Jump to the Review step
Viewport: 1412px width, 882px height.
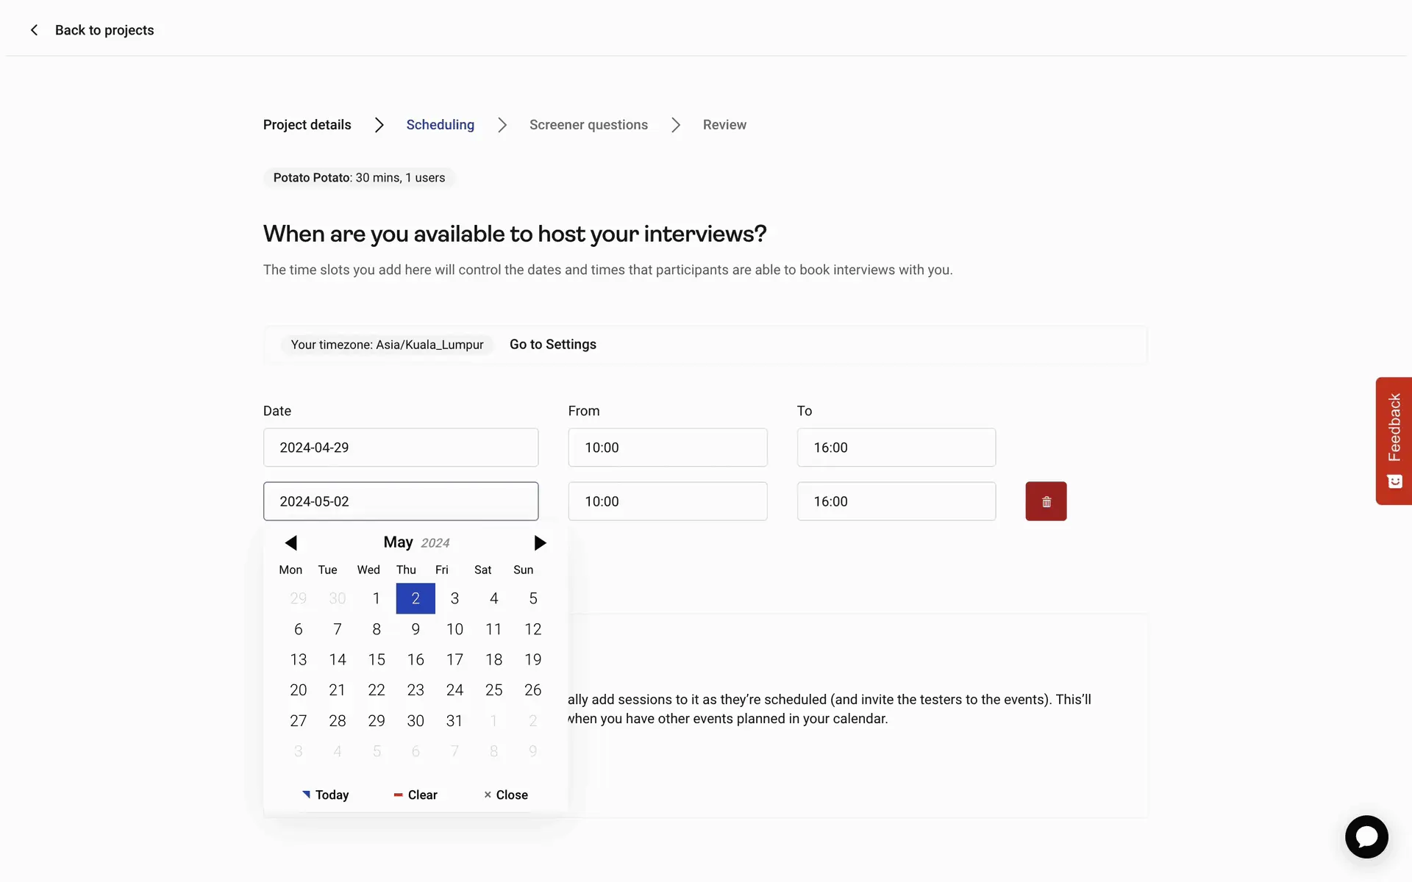pos(724,125)
